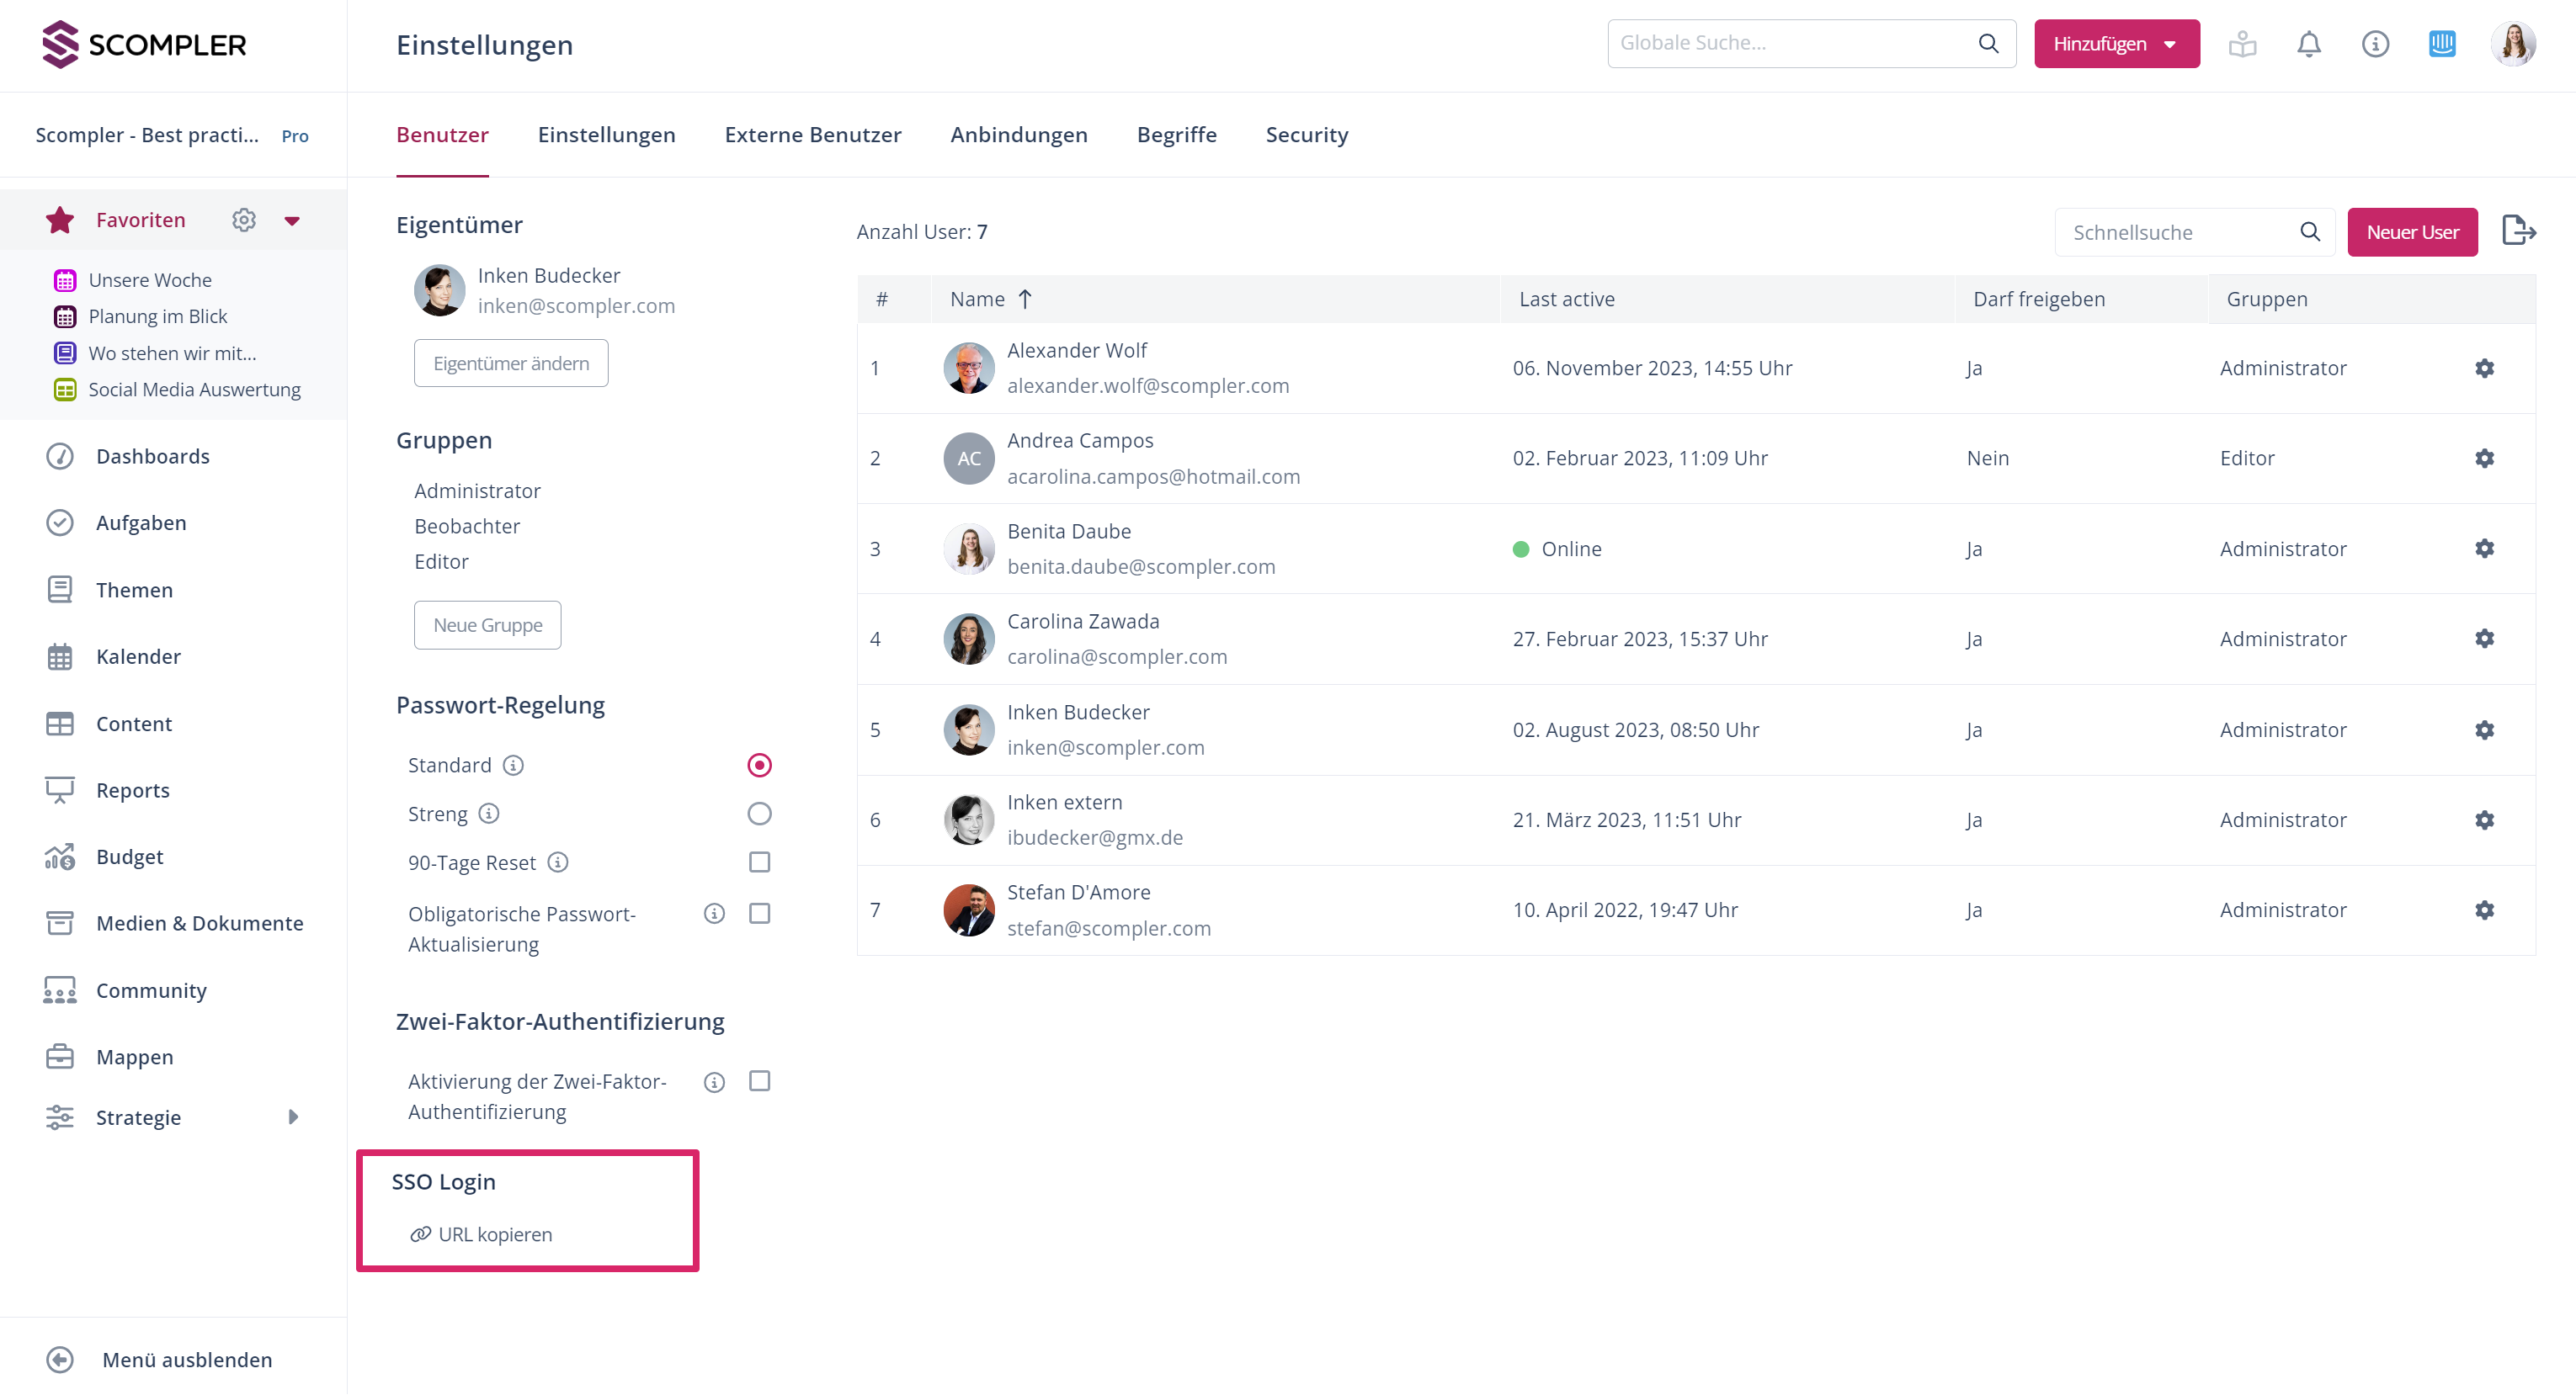This screenshot has height=1395, width=2576.
Task: Select the Streng password radio button
Action: (x=759, y=814)
